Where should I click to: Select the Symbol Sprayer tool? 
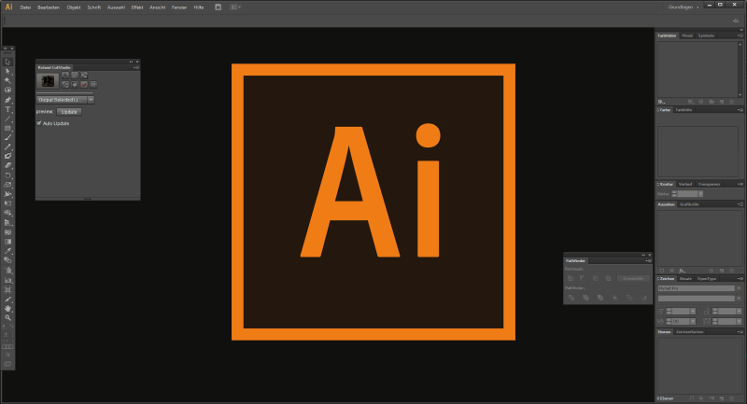pos(7,271)
